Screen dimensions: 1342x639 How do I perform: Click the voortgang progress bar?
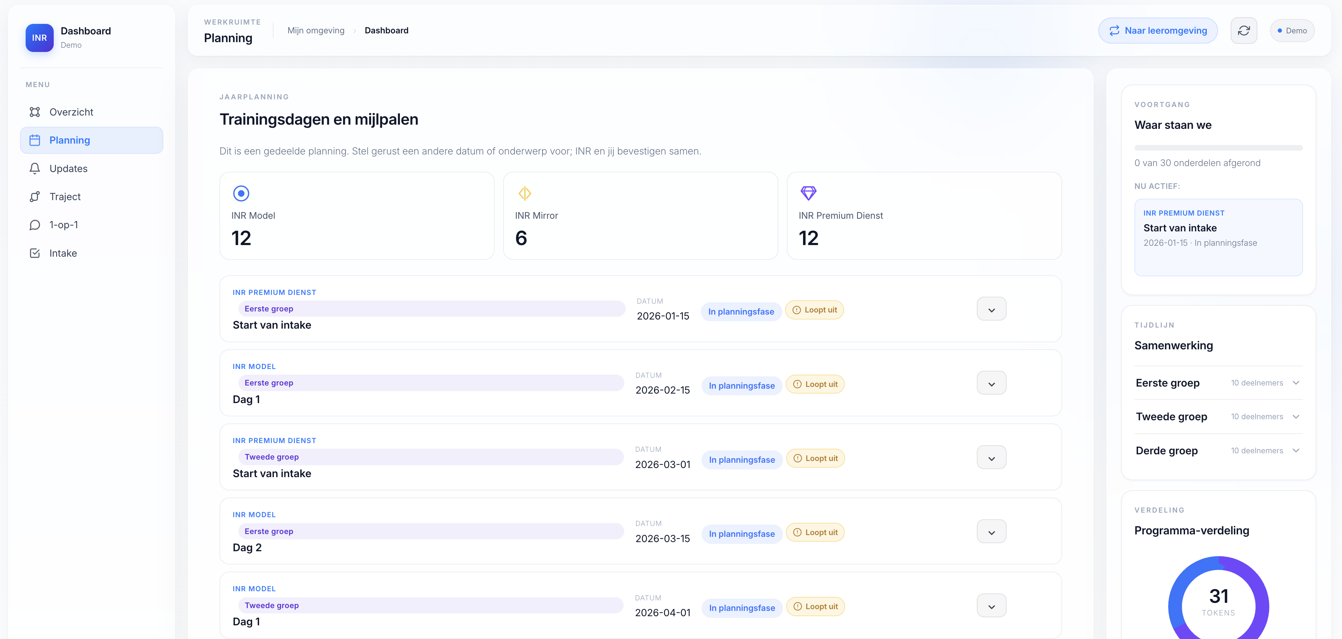(x=1218, y=148)
